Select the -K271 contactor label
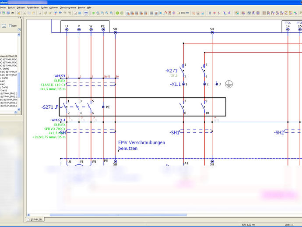 (171, 71)
